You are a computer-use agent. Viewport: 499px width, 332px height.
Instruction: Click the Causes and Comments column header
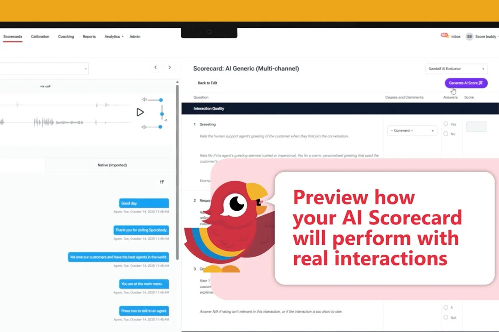(404, 97)
